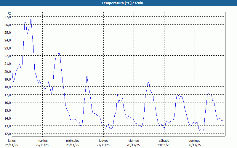Select the 'miércoles' day label
The height and width of the screenshot is (148, 237).
point(73,141)
